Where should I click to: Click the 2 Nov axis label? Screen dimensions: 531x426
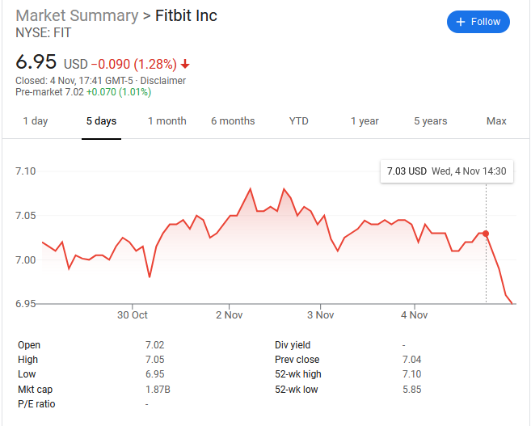[x=229, y=315]
